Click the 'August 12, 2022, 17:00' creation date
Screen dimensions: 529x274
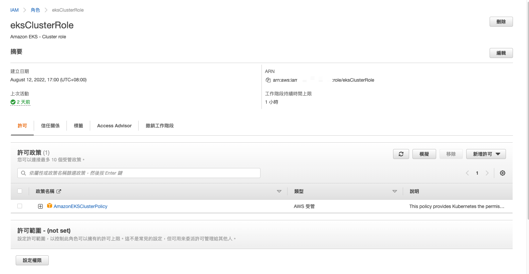tap(48, 80)
